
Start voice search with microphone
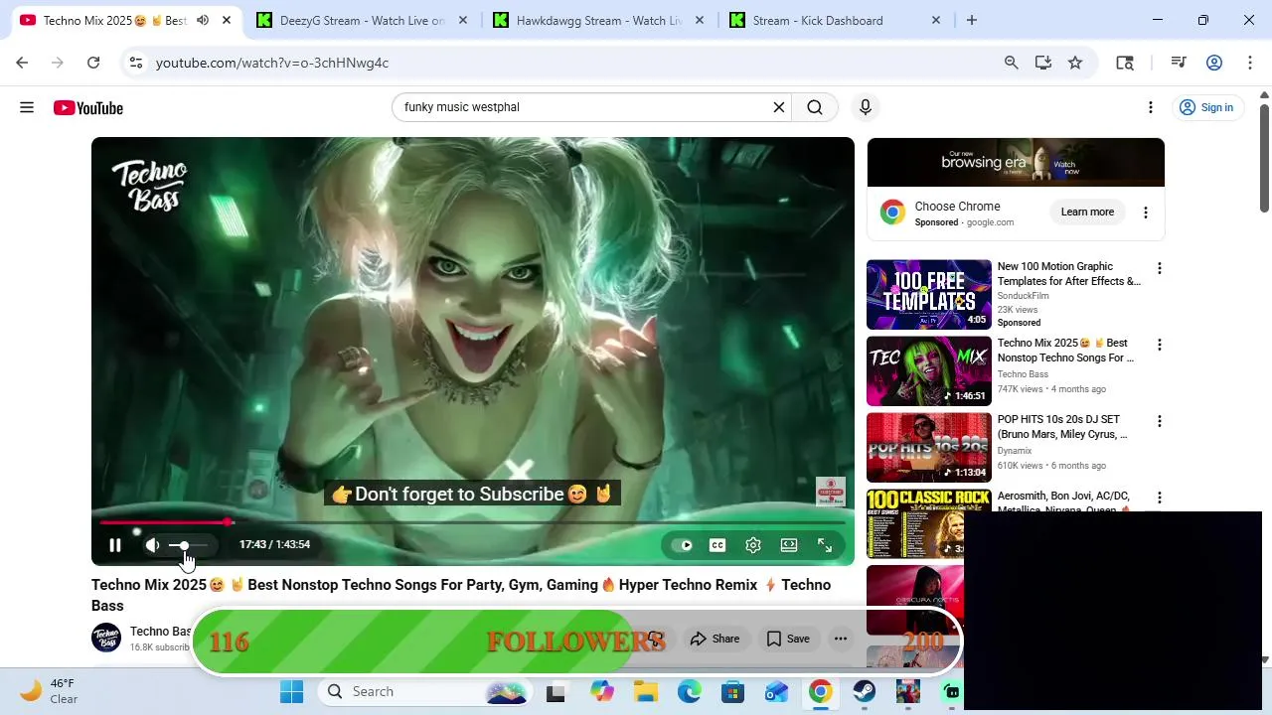click(x=866, y=107)
